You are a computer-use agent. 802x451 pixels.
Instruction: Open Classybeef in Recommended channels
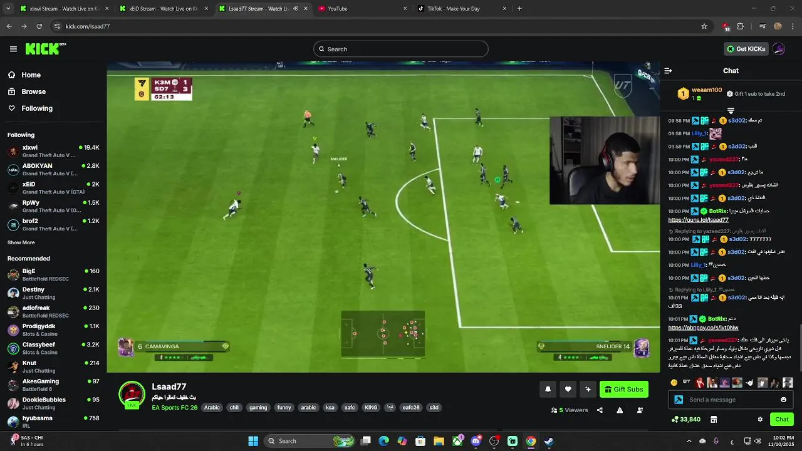click(x=53, y=348)
